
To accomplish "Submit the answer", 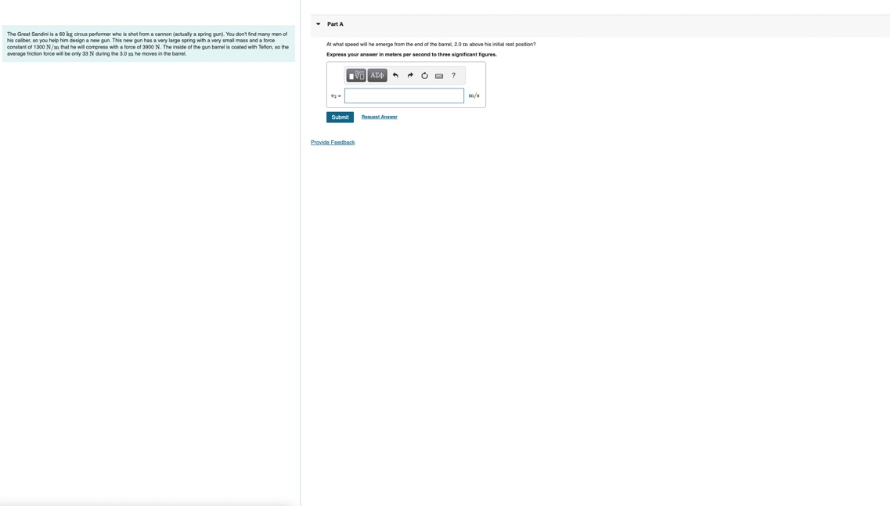I will click(340, 117).
